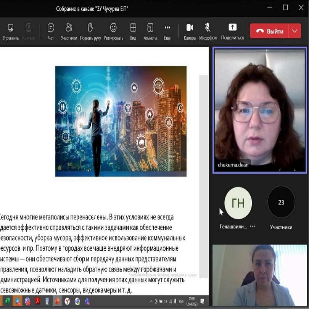Viewport: 309px width, 309px height.
Task: Click the Share (Поделиться) content button
Action: click(x=233, y=32)
